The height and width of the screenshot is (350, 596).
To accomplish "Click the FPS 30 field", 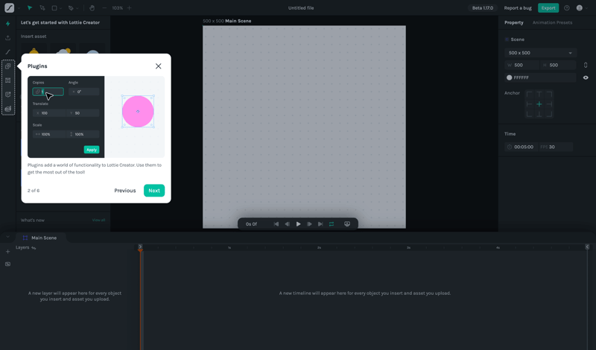I will (x=556, y=147).
